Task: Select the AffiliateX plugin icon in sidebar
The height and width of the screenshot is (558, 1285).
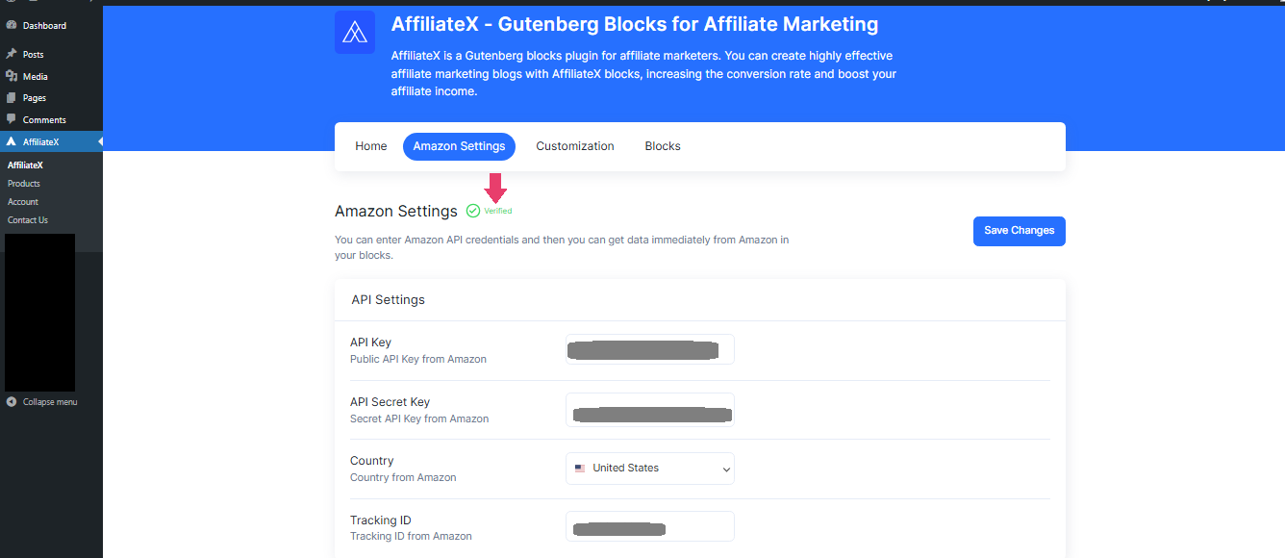Action: point(10,140)
